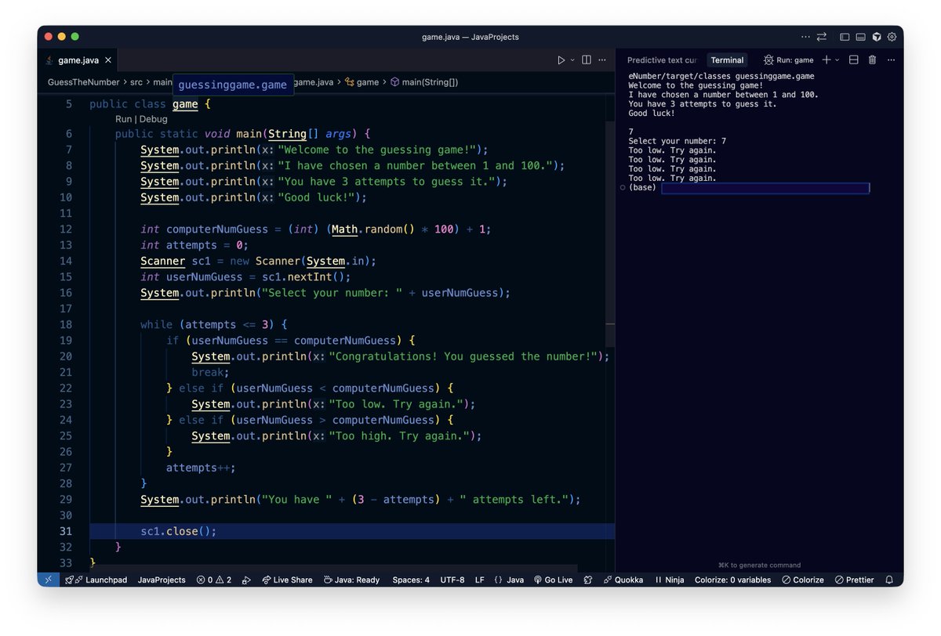Click the terminal command input field
The image size is (941, 636).
pos(765,188)
